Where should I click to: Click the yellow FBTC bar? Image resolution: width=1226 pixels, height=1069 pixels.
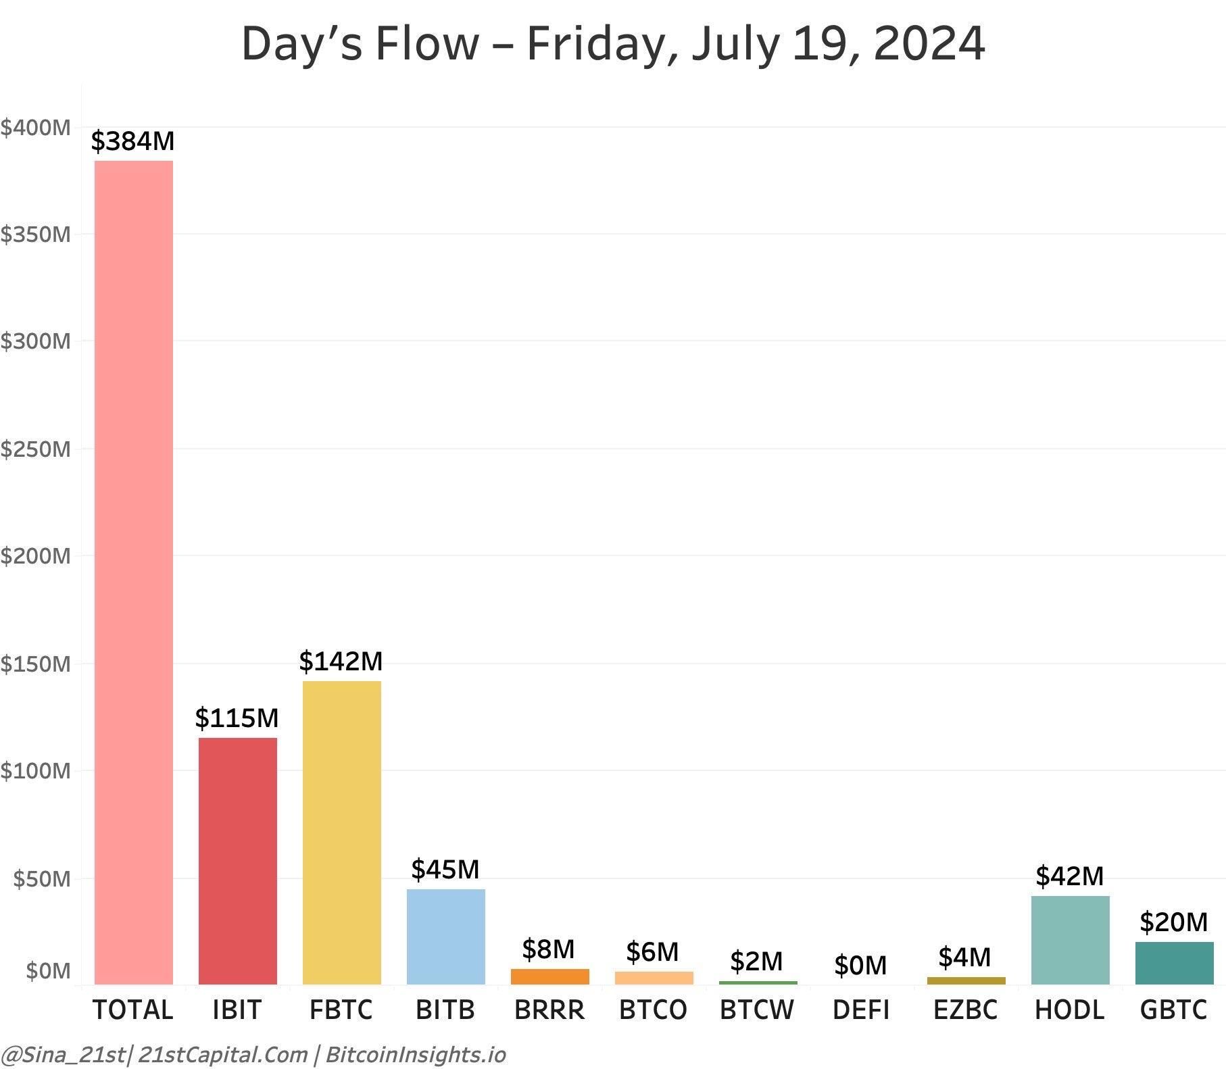(342, 832)
